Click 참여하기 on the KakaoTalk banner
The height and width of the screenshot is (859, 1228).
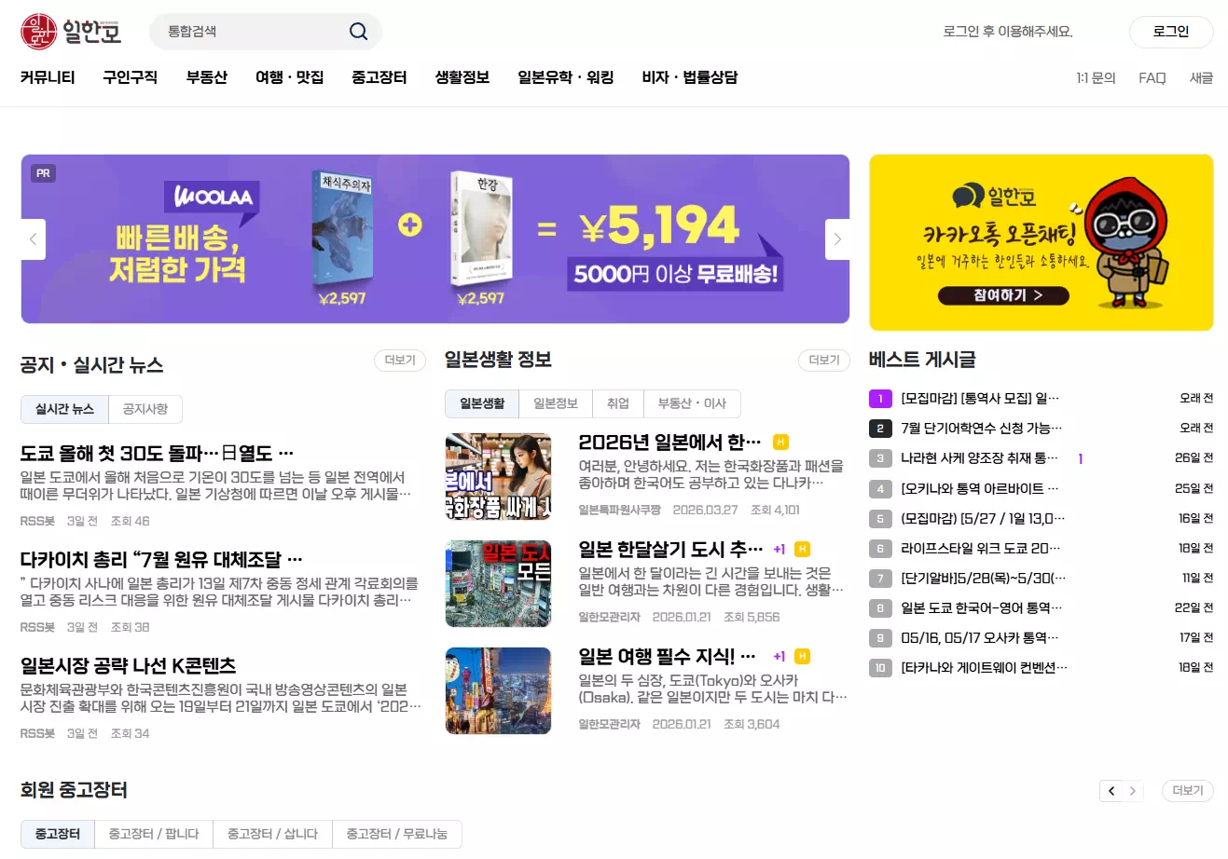[x=1003, y=295]
